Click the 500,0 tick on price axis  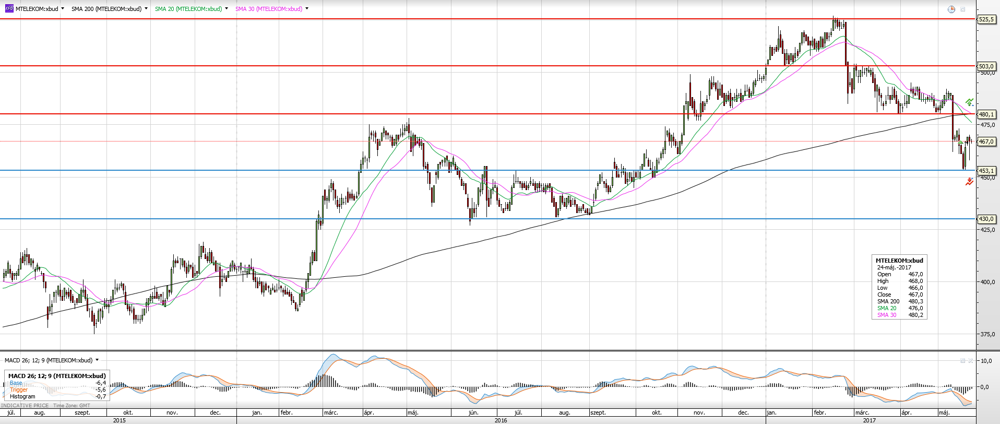pos(987,73)
